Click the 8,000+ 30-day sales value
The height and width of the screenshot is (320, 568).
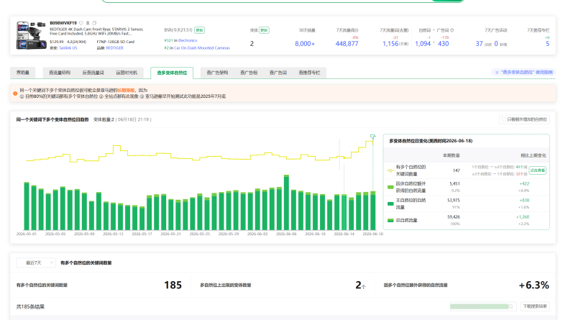pyautogui.click(x=305, y=43)
